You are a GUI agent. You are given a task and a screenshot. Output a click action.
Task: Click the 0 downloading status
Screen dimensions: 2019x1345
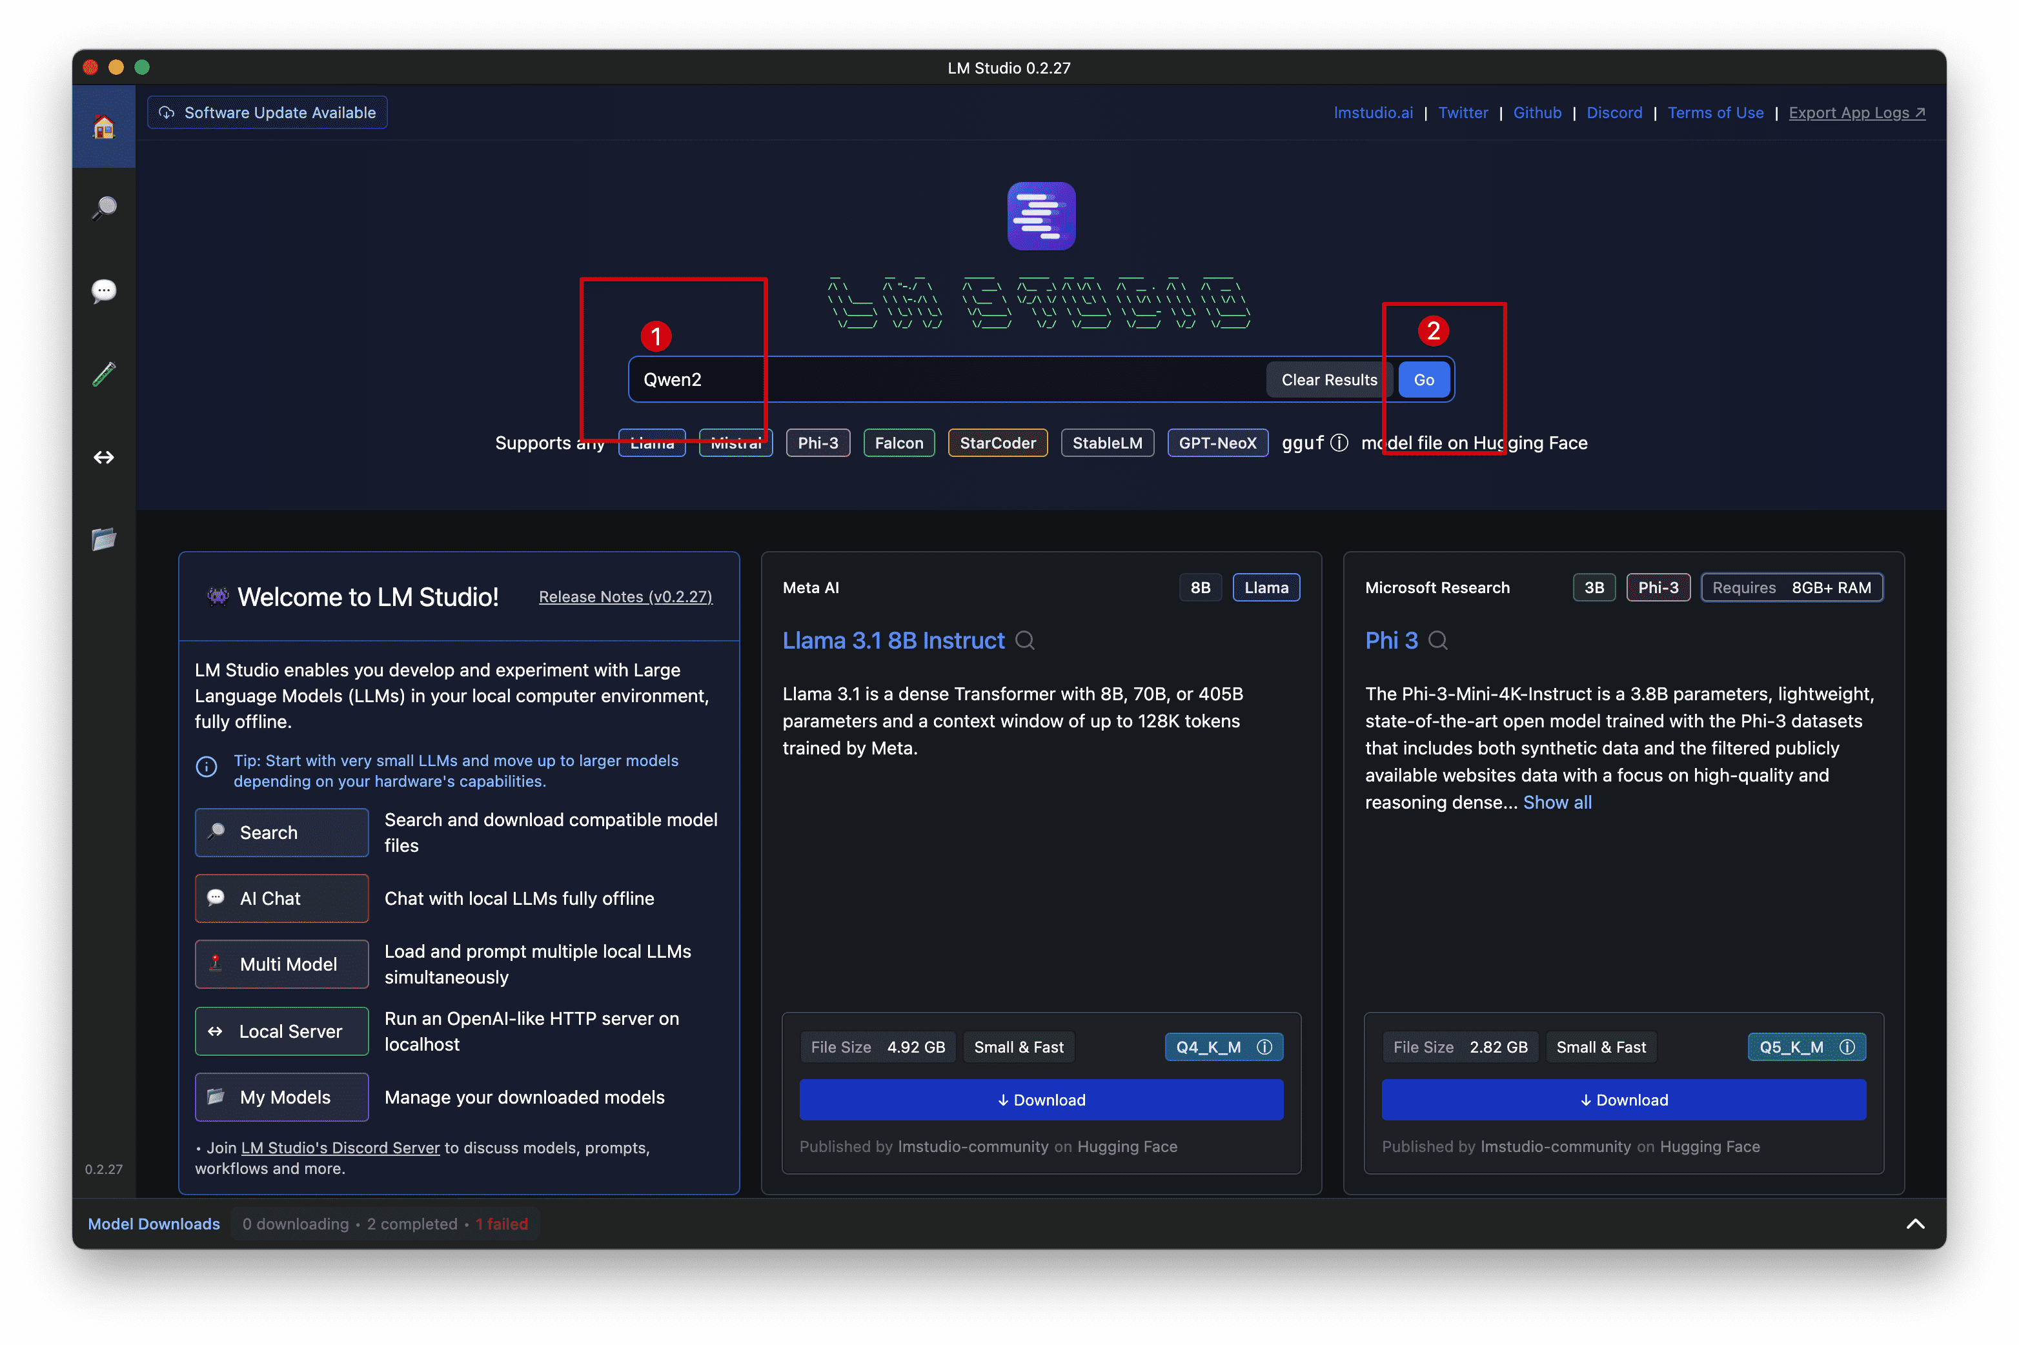295,1223
